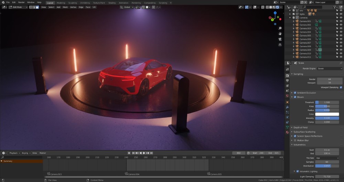Switch to rendered viewport shading icon
344x182 pixels.
tap(278, 7)
